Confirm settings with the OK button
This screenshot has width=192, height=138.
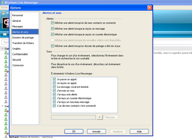(x=74, y=131)
